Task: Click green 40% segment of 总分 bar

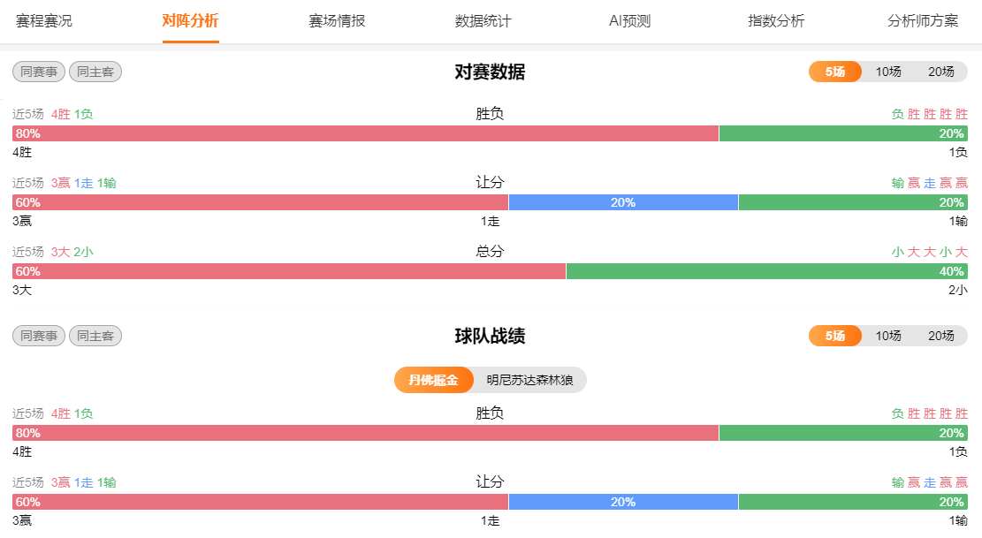Action: coord(766,271)
